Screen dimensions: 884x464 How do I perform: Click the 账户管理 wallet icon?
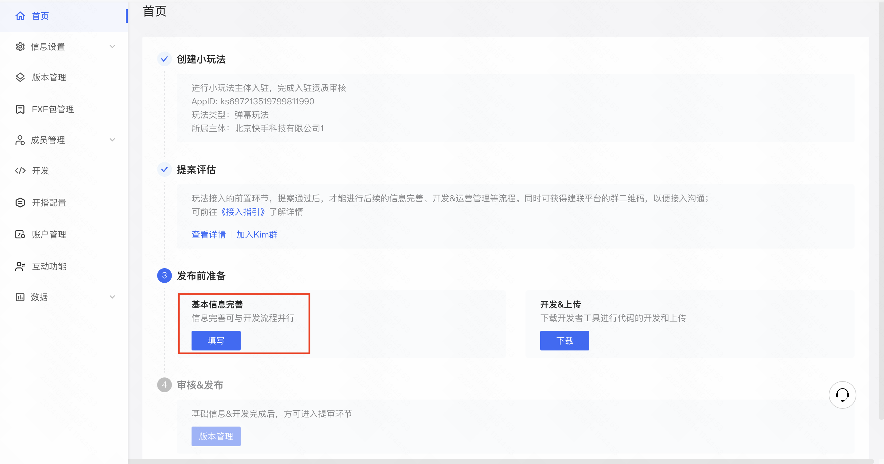point(20,234)
